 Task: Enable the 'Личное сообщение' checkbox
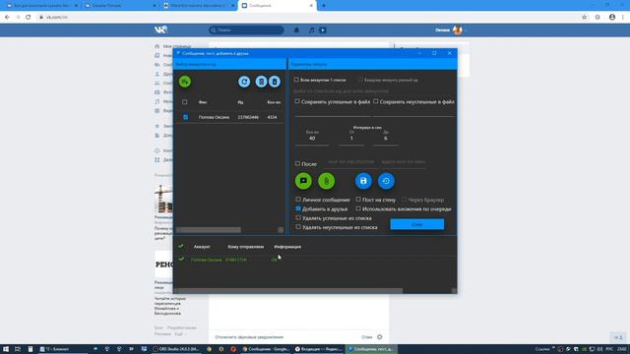(x=298, y=200)
